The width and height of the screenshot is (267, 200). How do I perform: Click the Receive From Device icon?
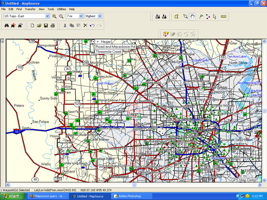tap(164, 16)
